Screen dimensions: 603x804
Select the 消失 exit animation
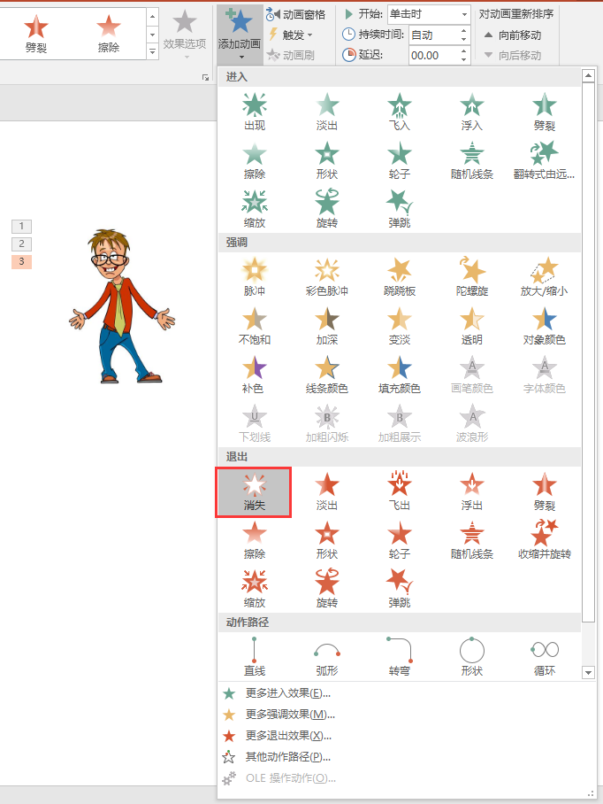[x=254, y=491]
